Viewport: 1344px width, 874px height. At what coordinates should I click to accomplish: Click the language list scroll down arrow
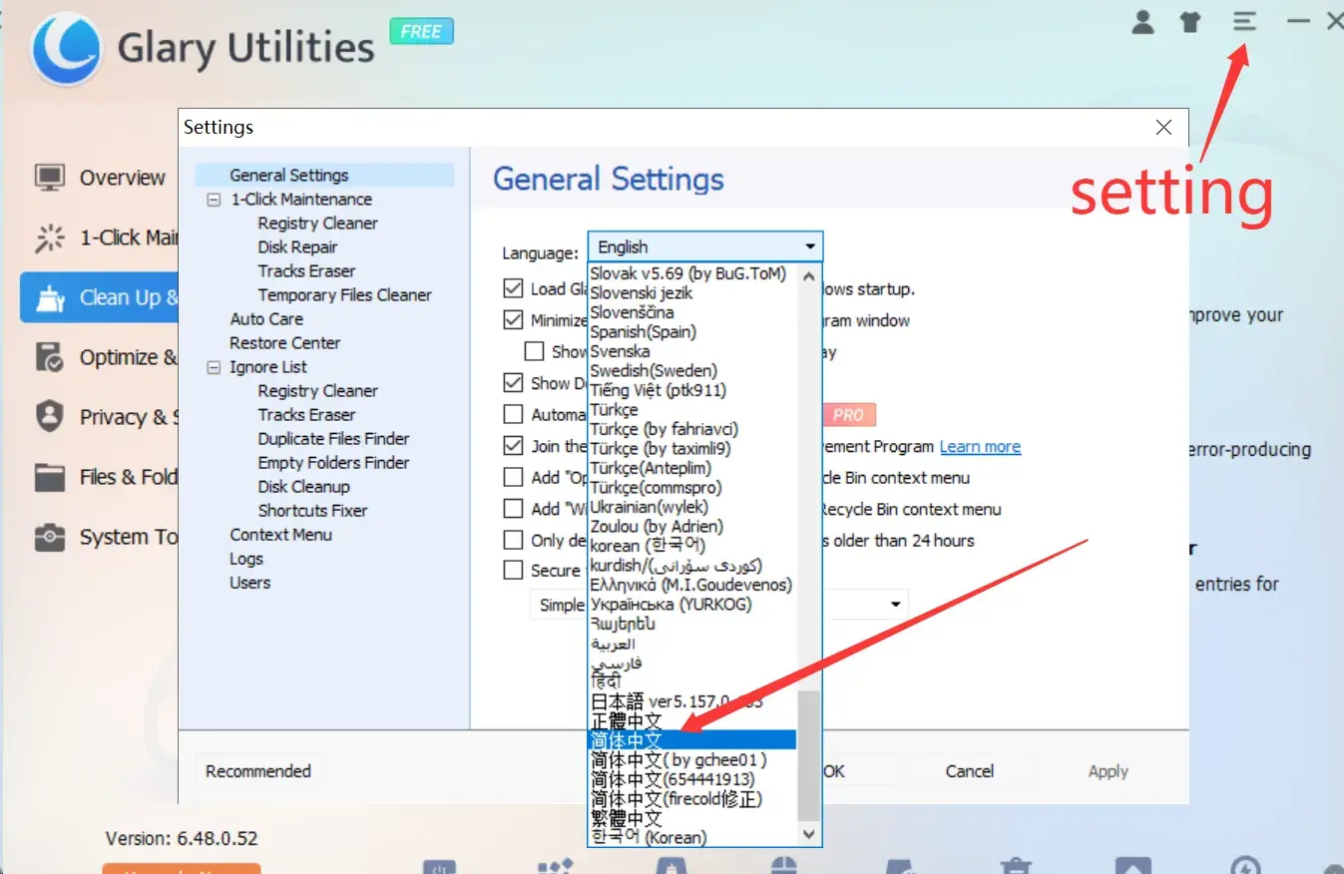(809, 833)
